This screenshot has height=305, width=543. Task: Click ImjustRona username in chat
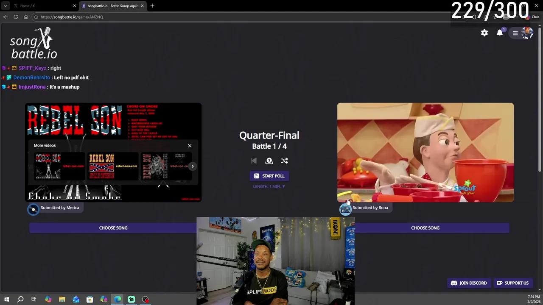(x=32, y=87)
